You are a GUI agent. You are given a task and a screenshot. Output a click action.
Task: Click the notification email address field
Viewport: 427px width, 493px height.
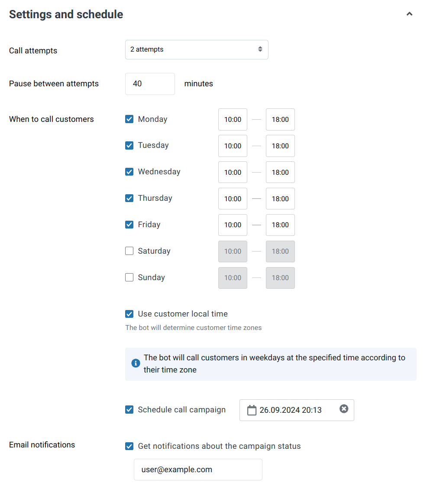coord(198,470)
